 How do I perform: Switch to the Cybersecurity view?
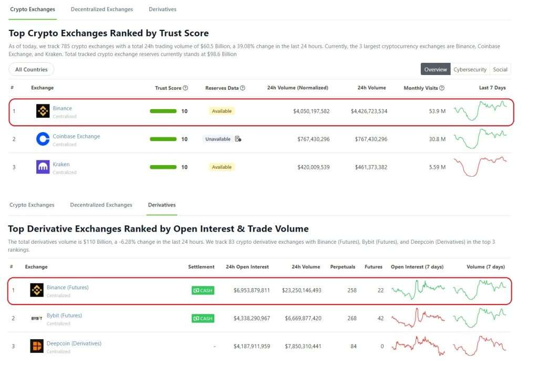tap(470, 70)
